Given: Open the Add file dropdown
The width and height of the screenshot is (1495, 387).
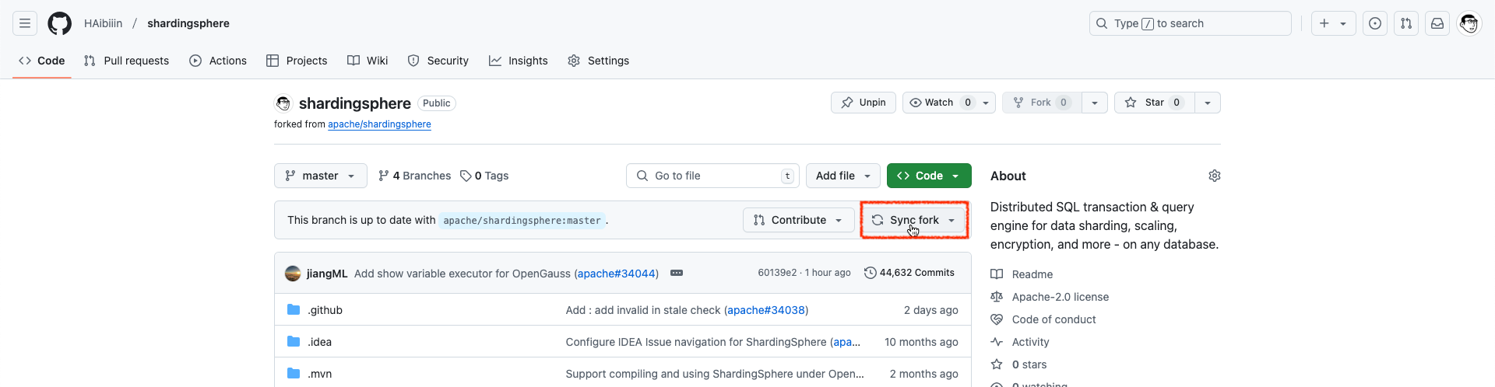Looking at the screenshot, I should coord(843,176).
